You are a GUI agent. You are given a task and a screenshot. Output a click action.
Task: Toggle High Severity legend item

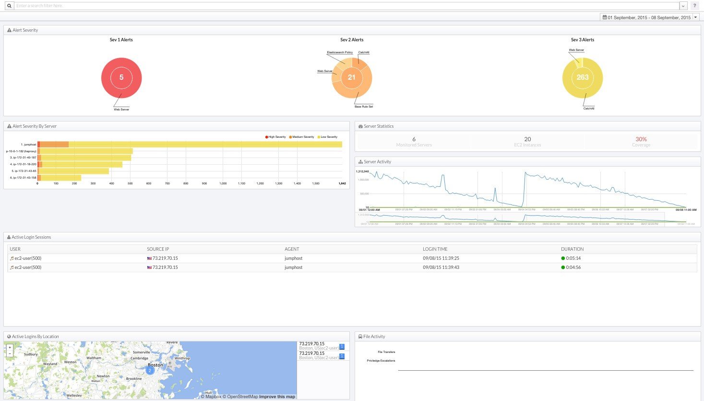click(x=275, y=137)
